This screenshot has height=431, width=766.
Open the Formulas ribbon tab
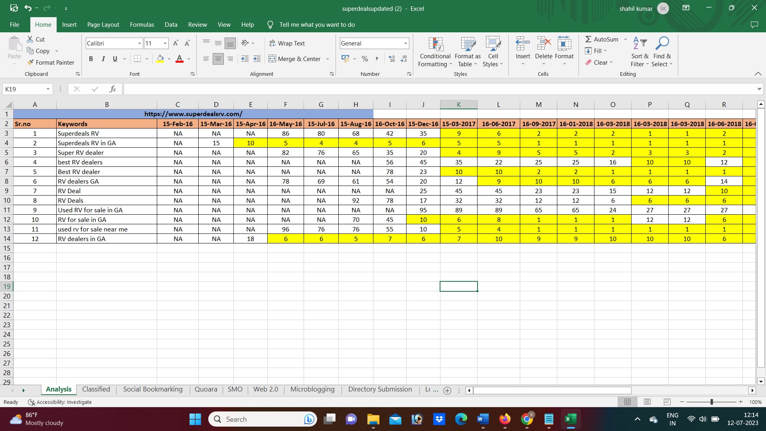point(142,25)
